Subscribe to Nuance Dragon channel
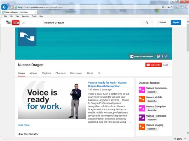The image size is (189, 141). pos(154,65)
